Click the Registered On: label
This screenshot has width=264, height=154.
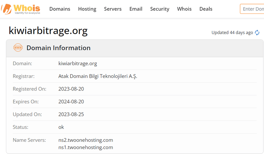pyautogui.click(x=29, y=89)
